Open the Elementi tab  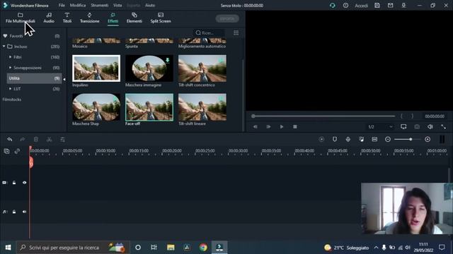tap(134, 18)
